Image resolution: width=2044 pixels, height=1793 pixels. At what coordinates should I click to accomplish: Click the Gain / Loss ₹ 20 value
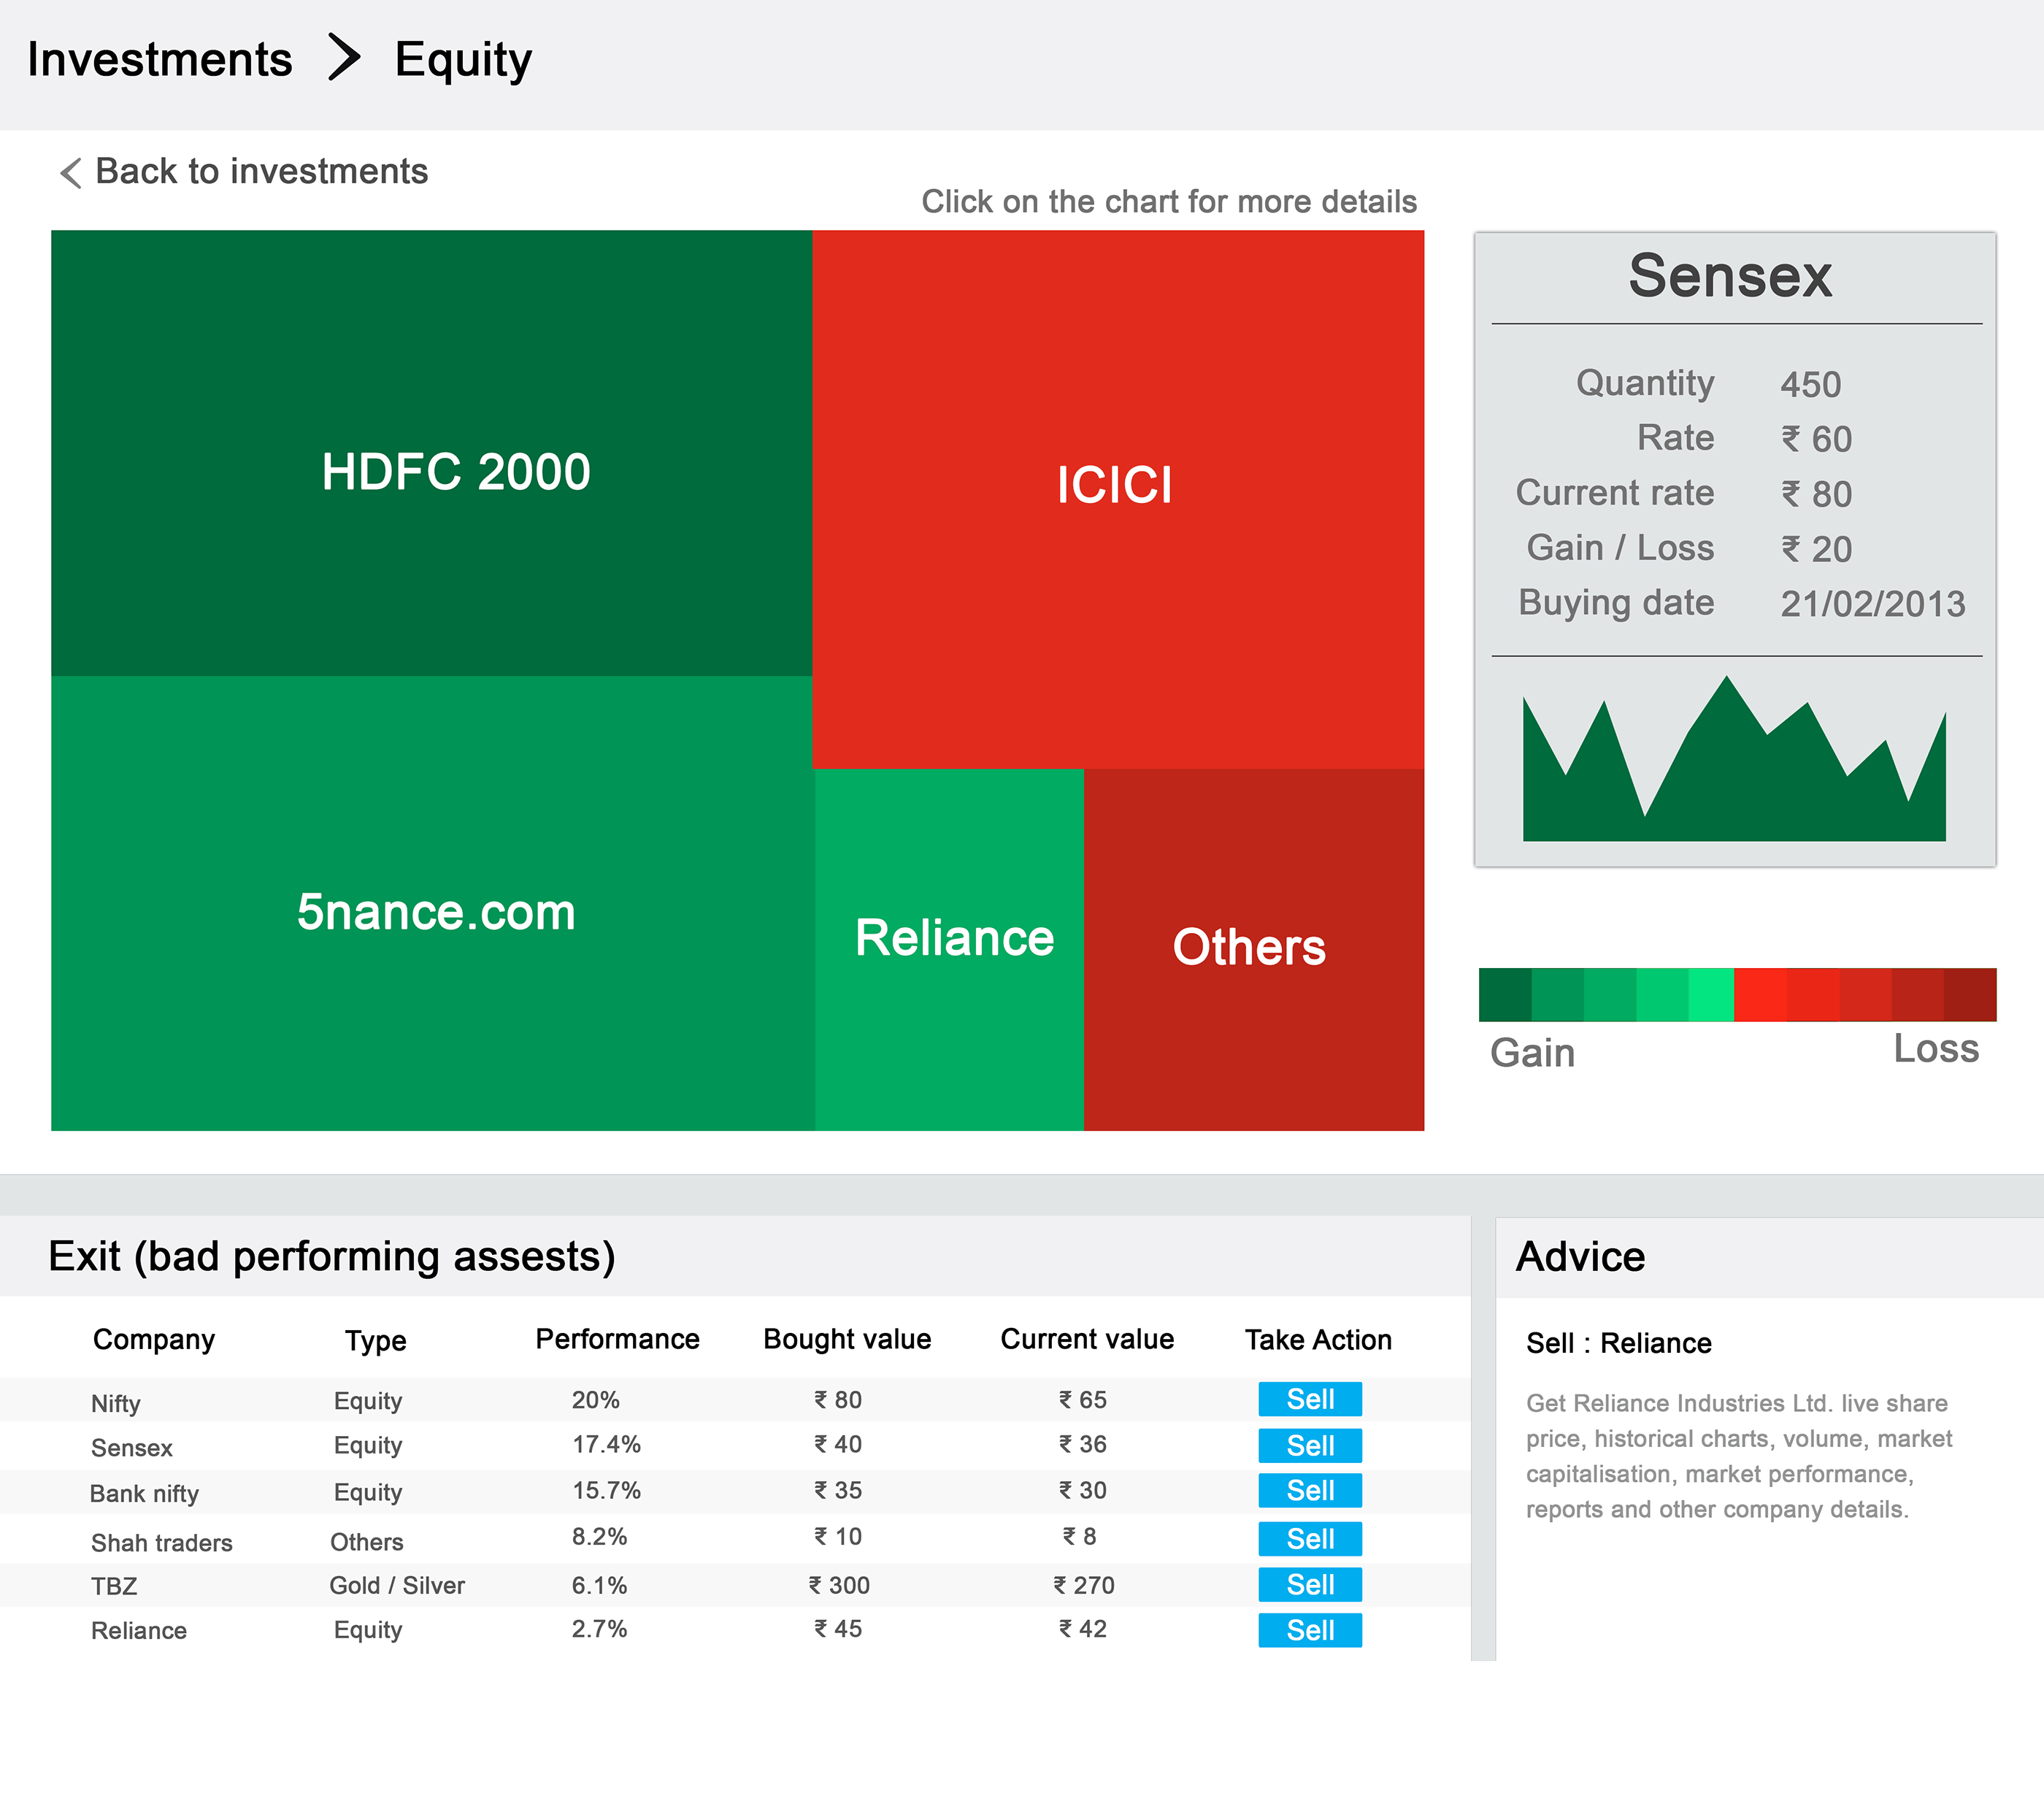click(x=1816, y=548)
